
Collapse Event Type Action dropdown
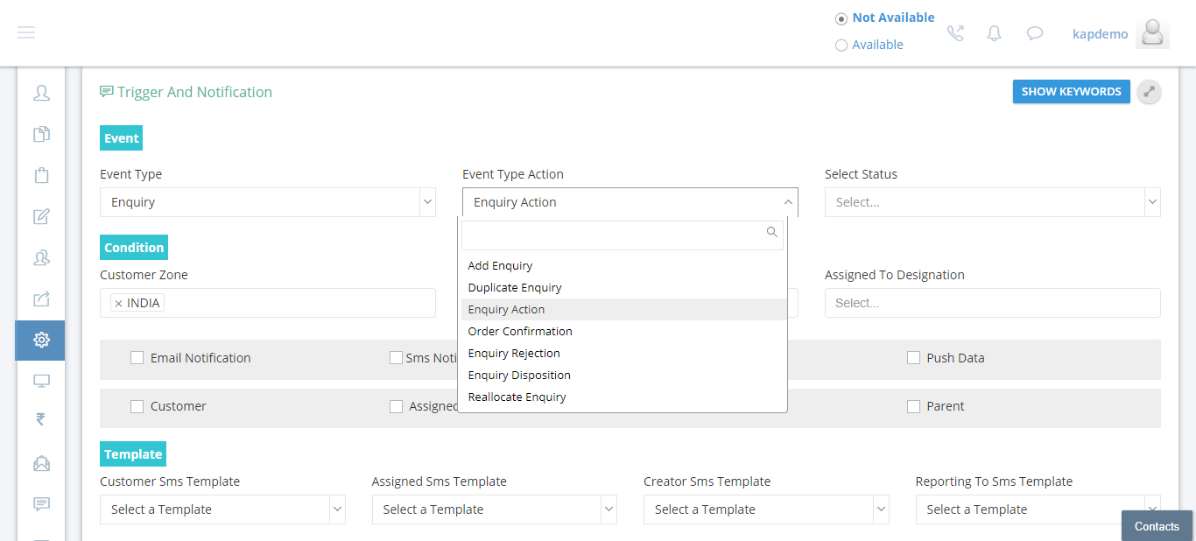click(630, 202)
